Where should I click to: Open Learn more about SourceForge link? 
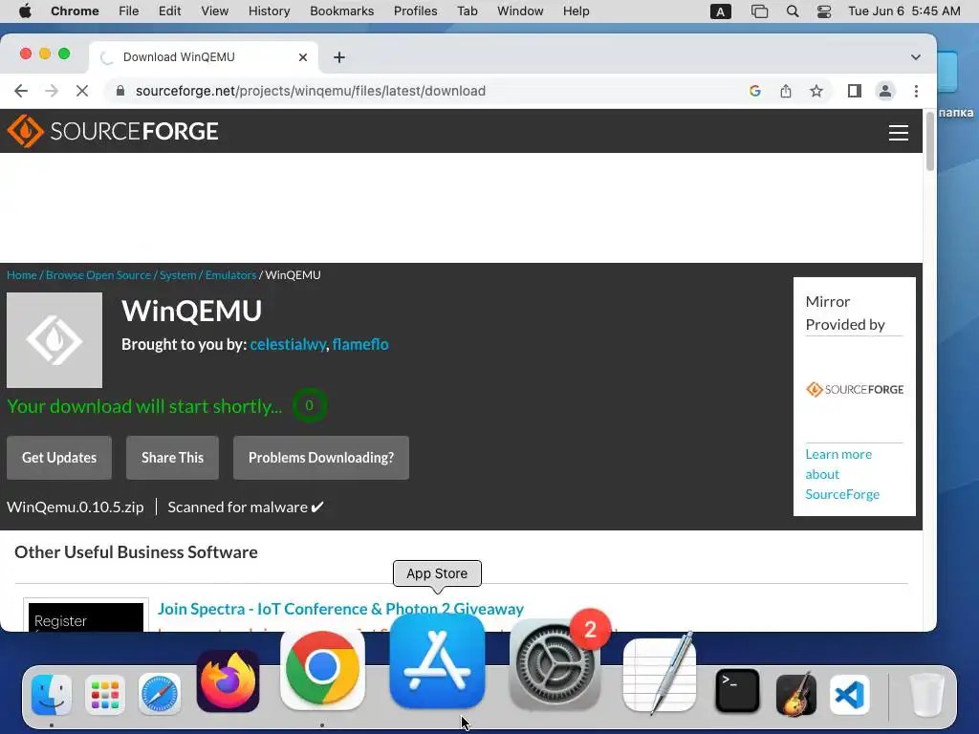[841, 474]
